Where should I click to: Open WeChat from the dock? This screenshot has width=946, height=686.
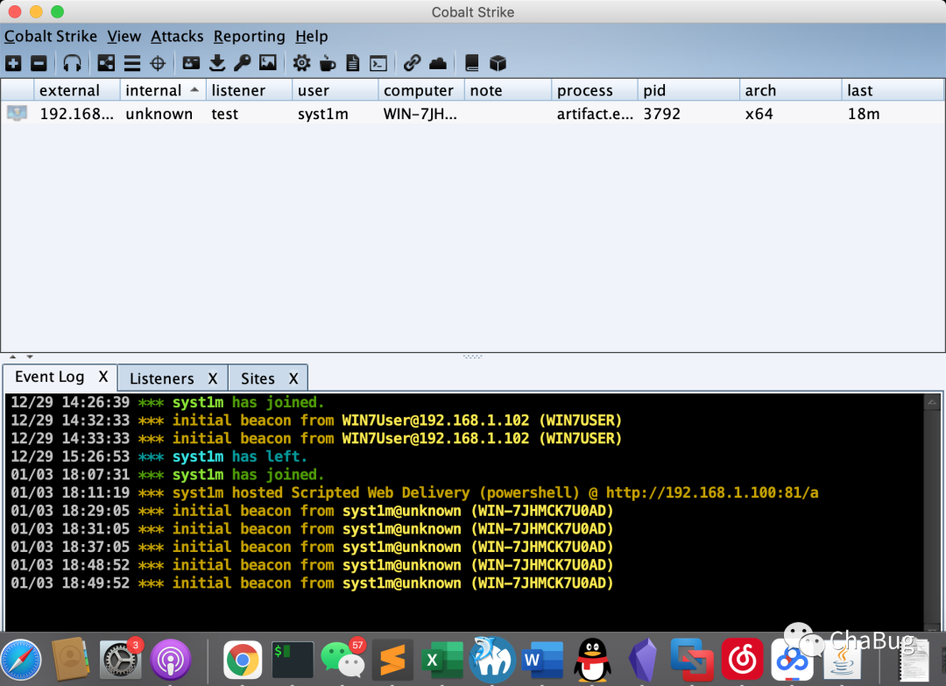point(342,660)
